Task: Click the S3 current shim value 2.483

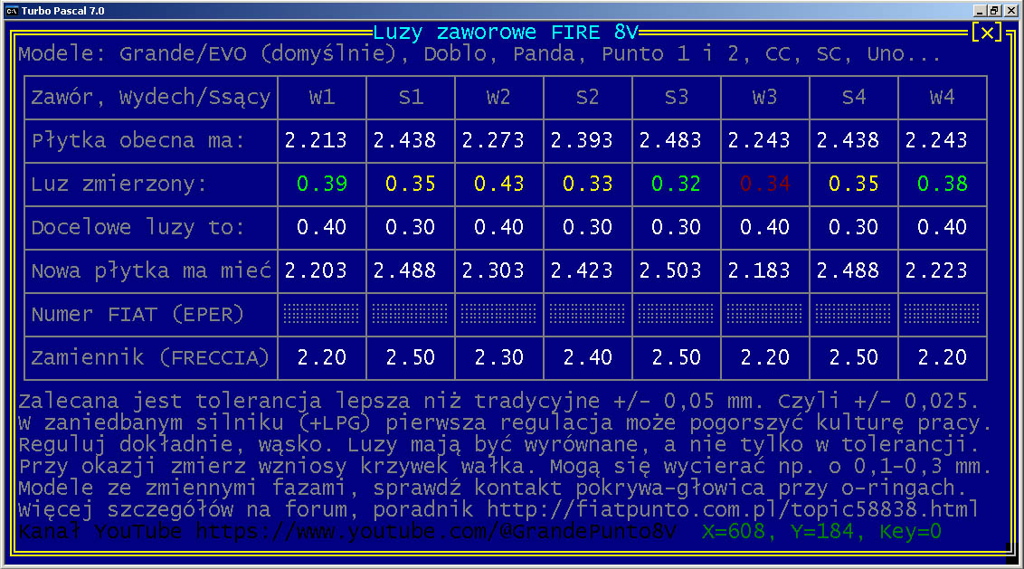Action: (x=676, y=140)
